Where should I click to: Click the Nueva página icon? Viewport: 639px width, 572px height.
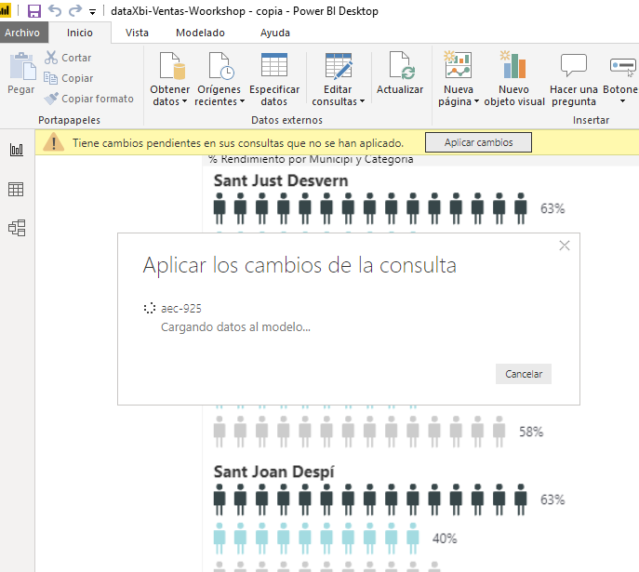click(x=458, y=65)
